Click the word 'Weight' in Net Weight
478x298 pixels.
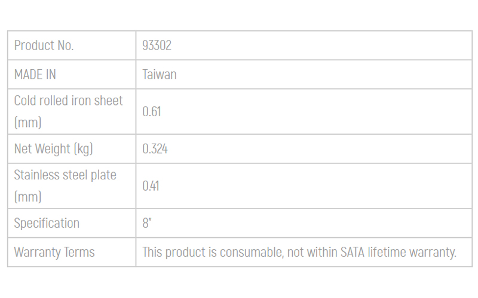[x=53, y=149]
